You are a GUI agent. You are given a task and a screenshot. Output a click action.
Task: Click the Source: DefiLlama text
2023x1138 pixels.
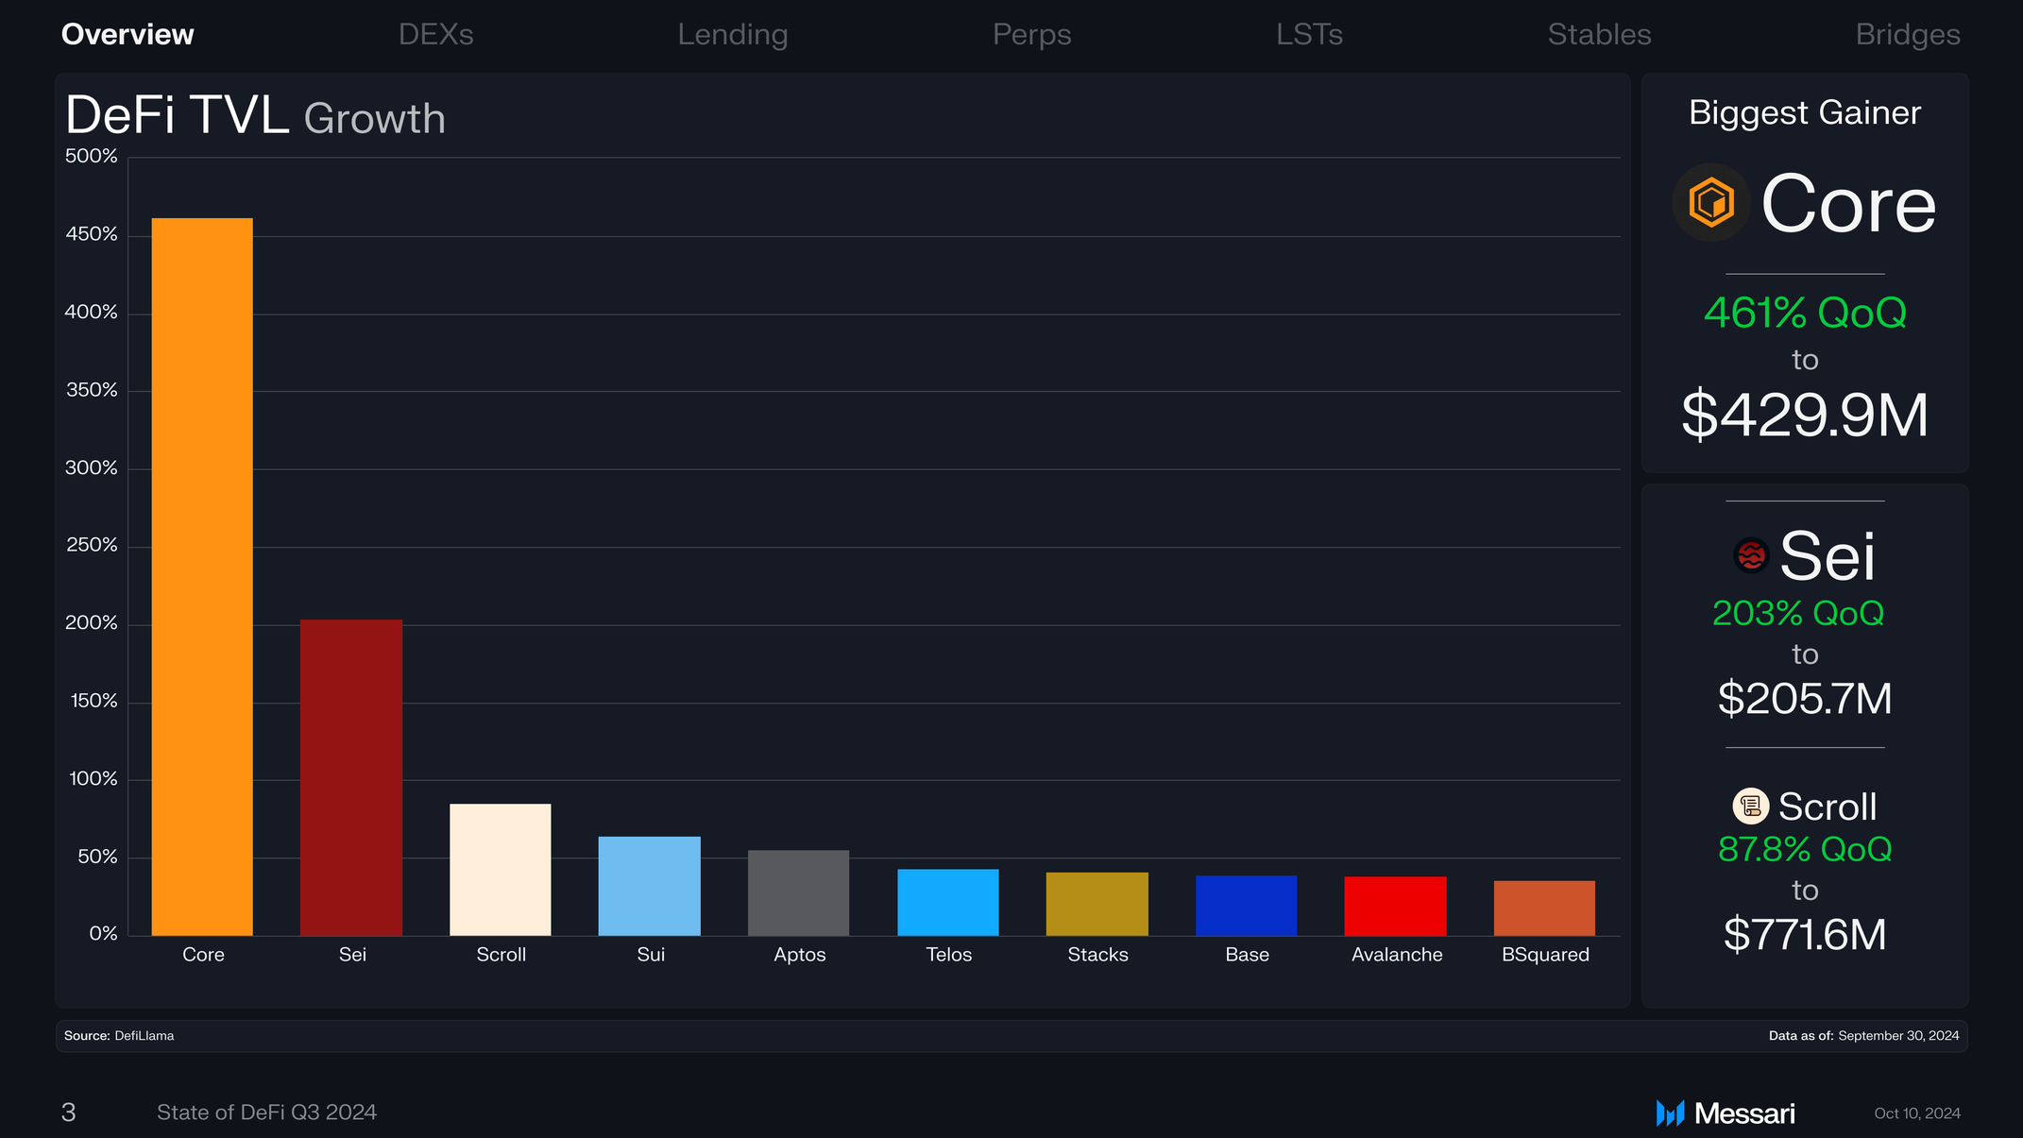(119, 1036)
